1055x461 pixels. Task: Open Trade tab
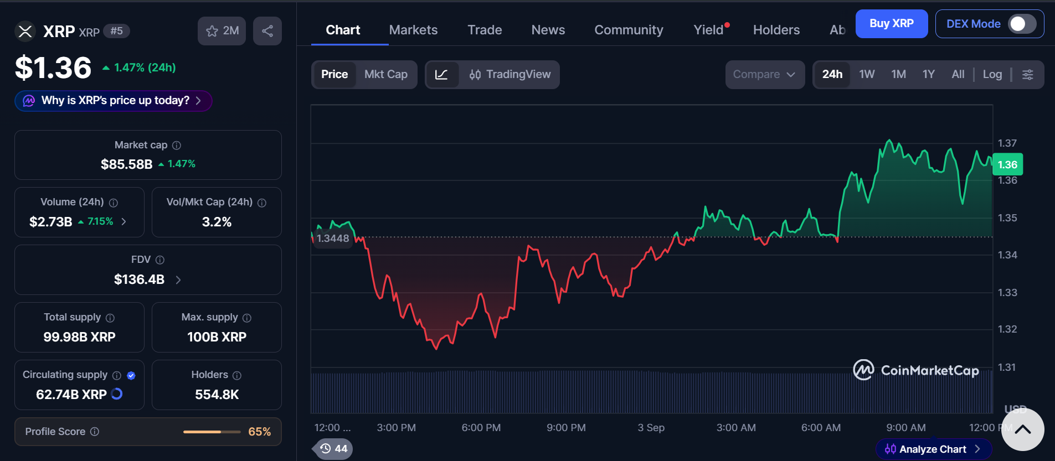tap(485, 30)
